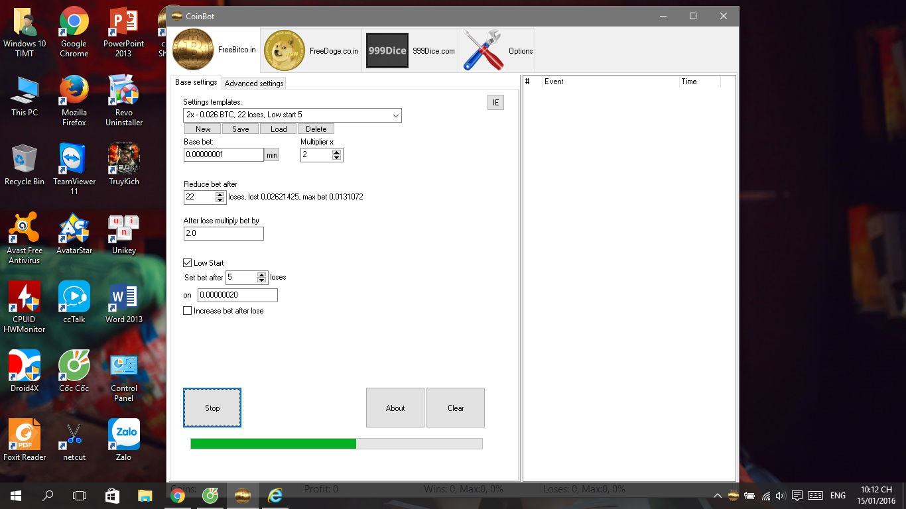Select the Windows 10 TIMT desktop folder

(25, 32)
